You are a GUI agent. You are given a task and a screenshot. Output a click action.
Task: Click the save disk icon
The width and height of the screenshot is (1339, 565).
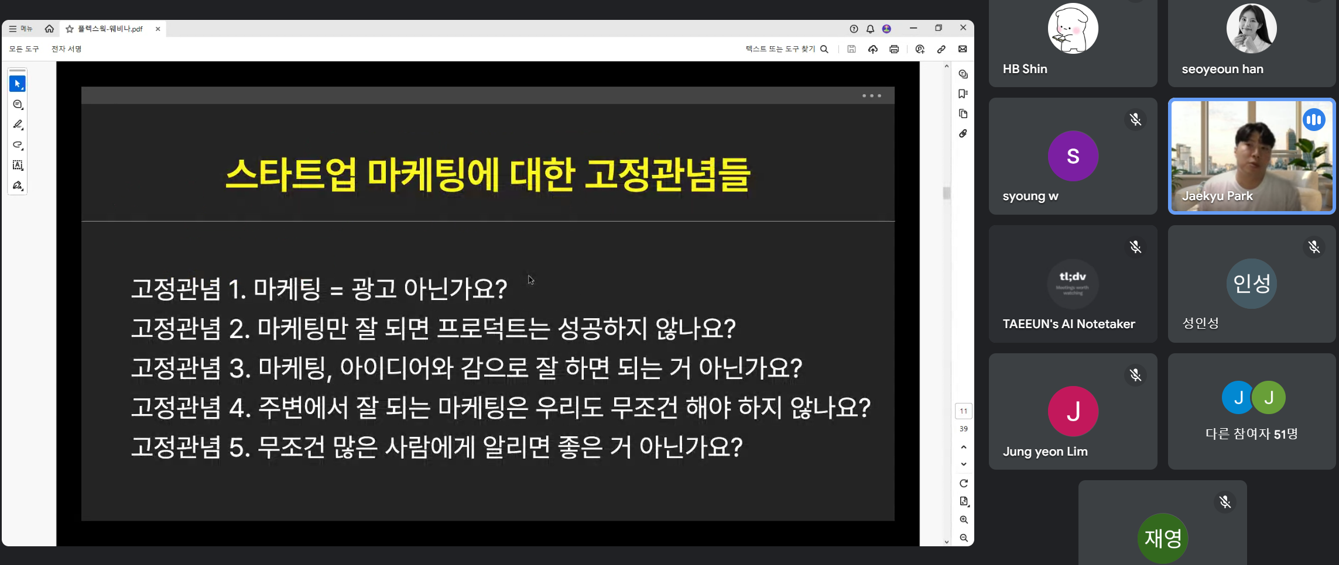click(x=851, y=49)
